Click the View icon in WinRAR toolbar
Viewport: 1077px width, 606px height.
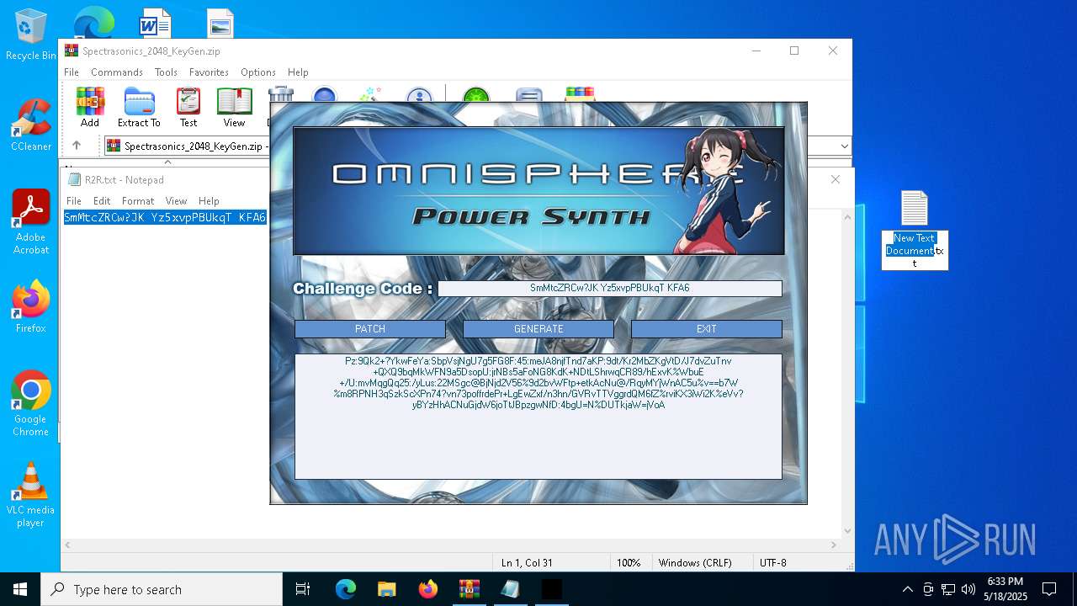(x=234, y=108)
